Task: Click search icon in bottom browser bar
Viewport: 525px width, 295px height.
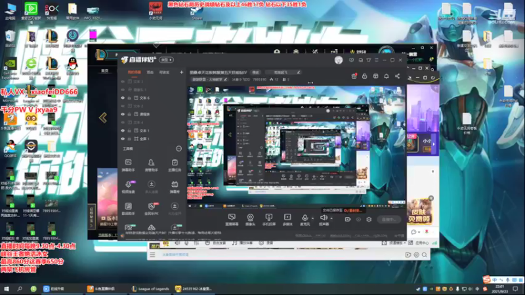Action: click(425, 255)
